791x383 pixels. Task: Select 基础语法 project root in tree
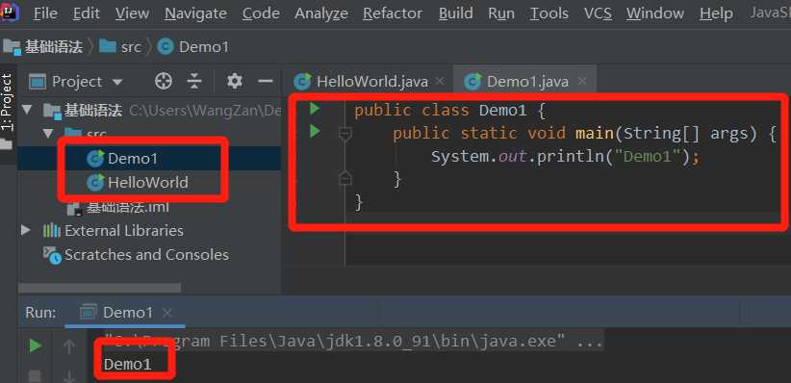pos(92,110)
